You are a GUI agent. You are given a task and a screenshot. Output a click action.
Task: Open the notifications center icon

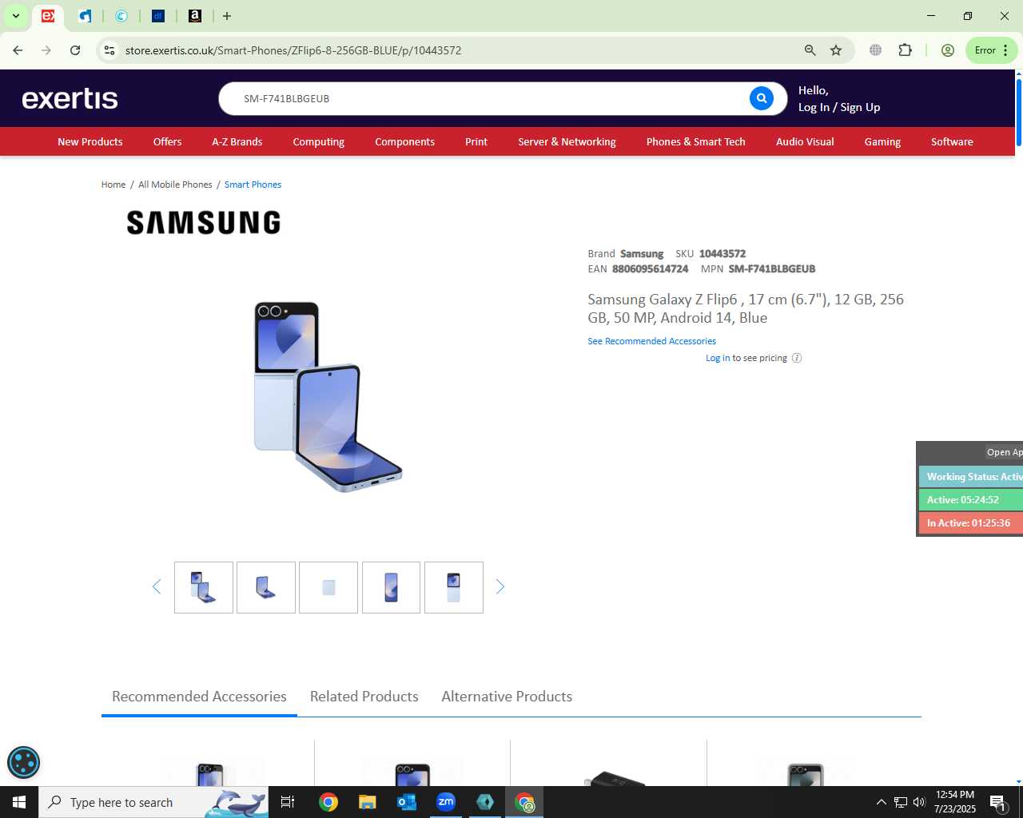[x=997, y=802]
